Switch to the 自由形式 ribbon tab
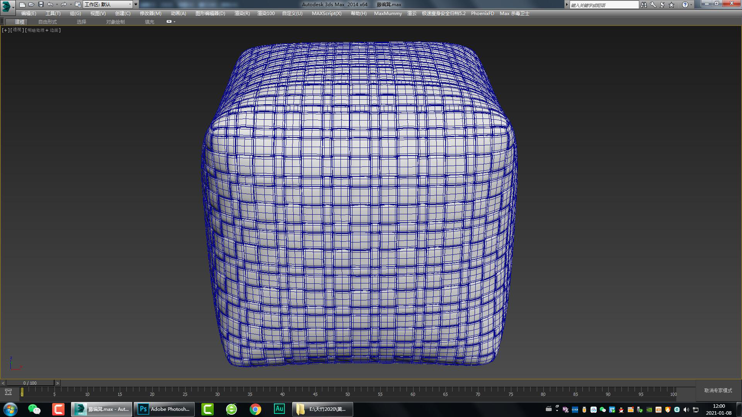 (48, 22)
